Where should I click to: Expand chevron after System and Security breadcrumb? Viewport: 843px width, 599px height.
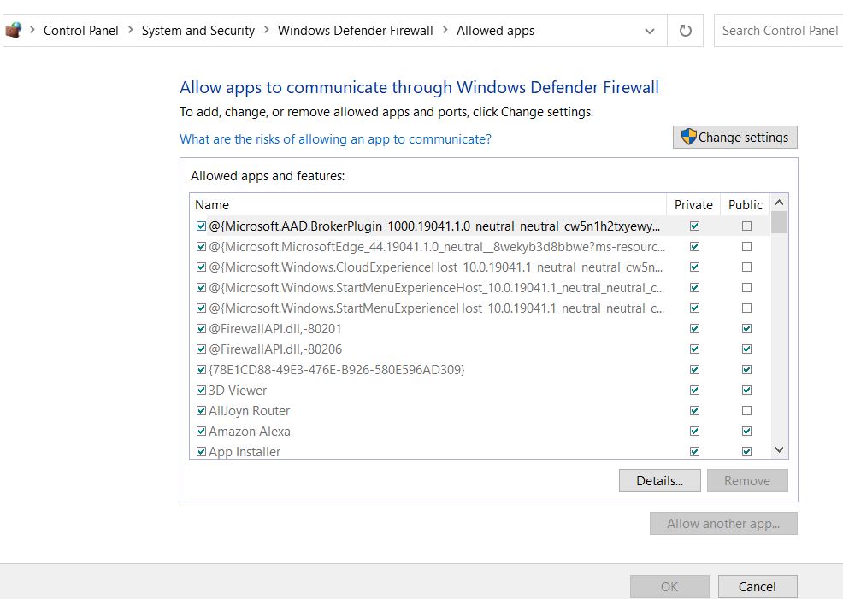click(266, 30)
